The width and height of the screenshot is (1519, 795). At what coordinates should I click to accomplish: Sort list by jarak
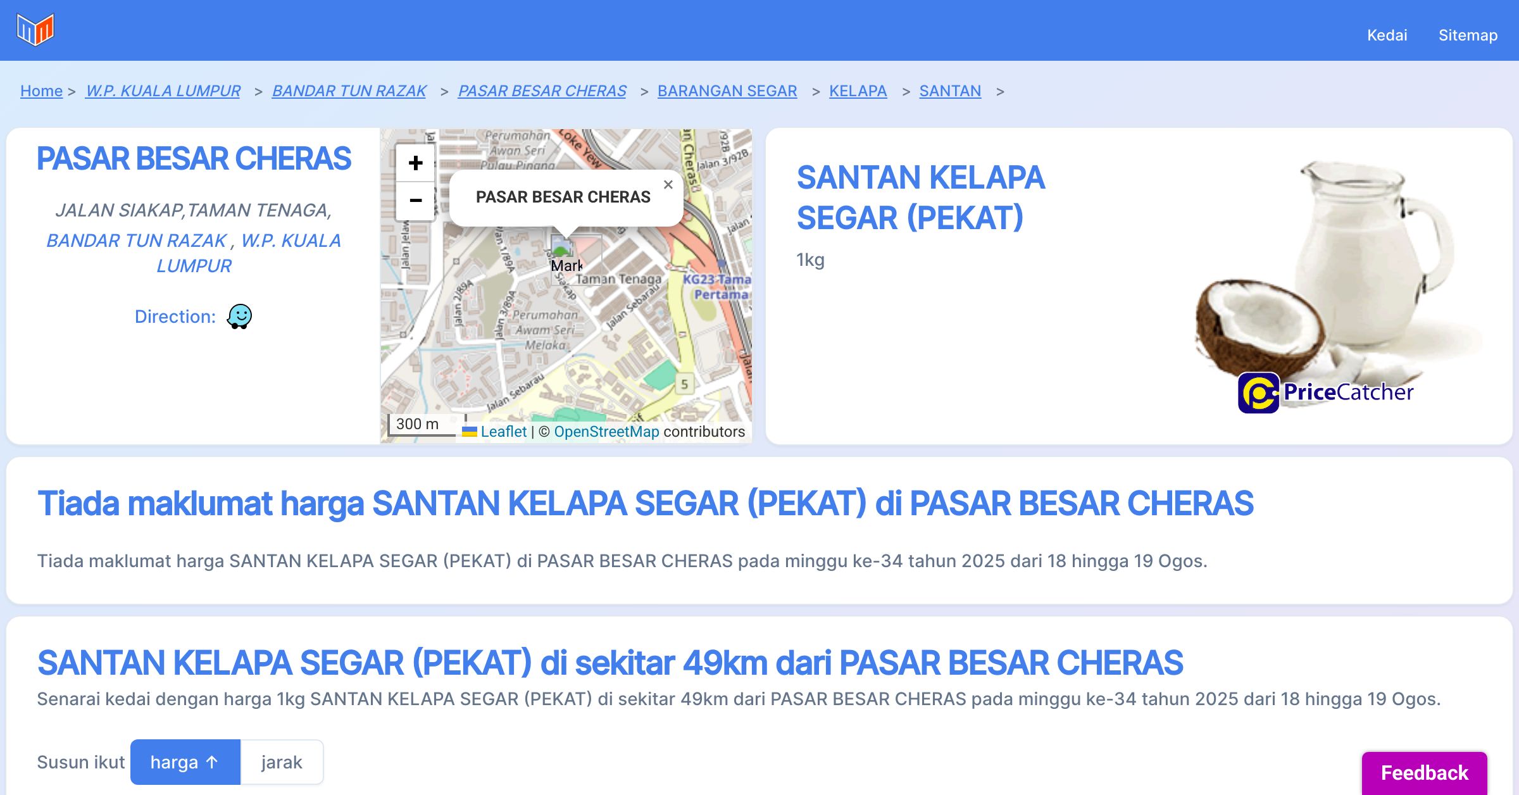(282, 762)
